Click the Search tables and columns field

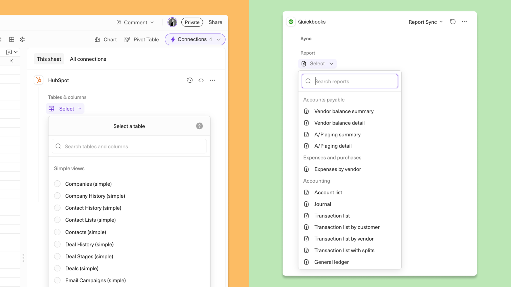[x=129, y=146]
